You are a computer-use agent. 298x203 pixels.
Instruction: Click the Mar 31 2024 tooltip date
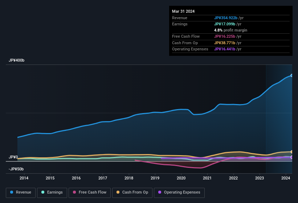pyautogui.click(x=183, y=11)
